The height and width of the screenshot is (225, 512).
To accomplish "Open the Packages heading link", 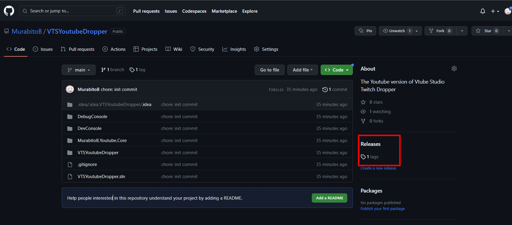I will click(x=371, y=191).
